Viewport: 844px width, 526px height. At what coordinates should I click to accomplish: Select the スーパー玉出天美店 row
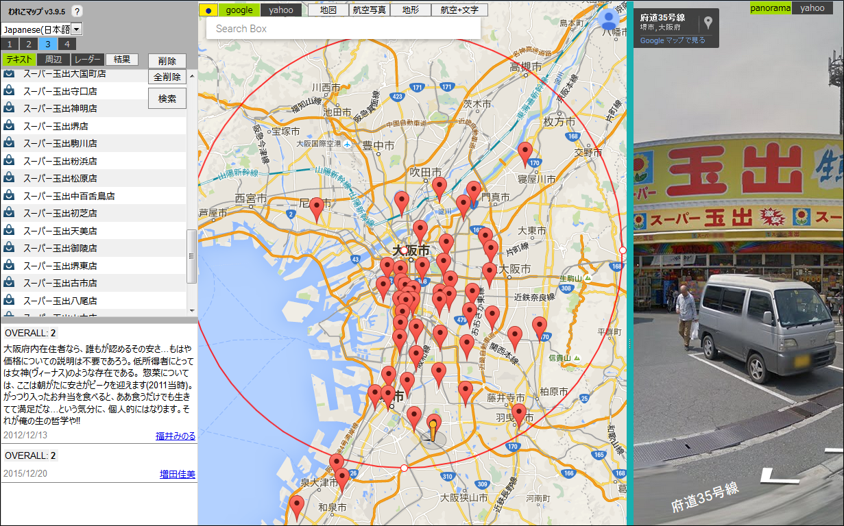click(94, 231)
